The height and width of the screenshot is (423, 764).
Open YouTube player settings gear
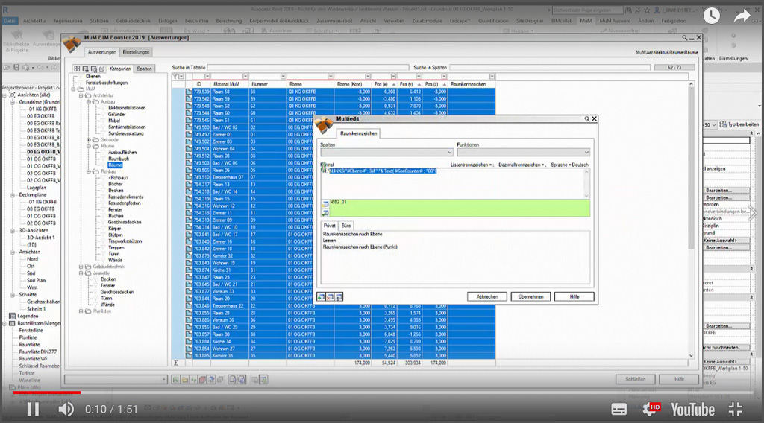point(650,408)
